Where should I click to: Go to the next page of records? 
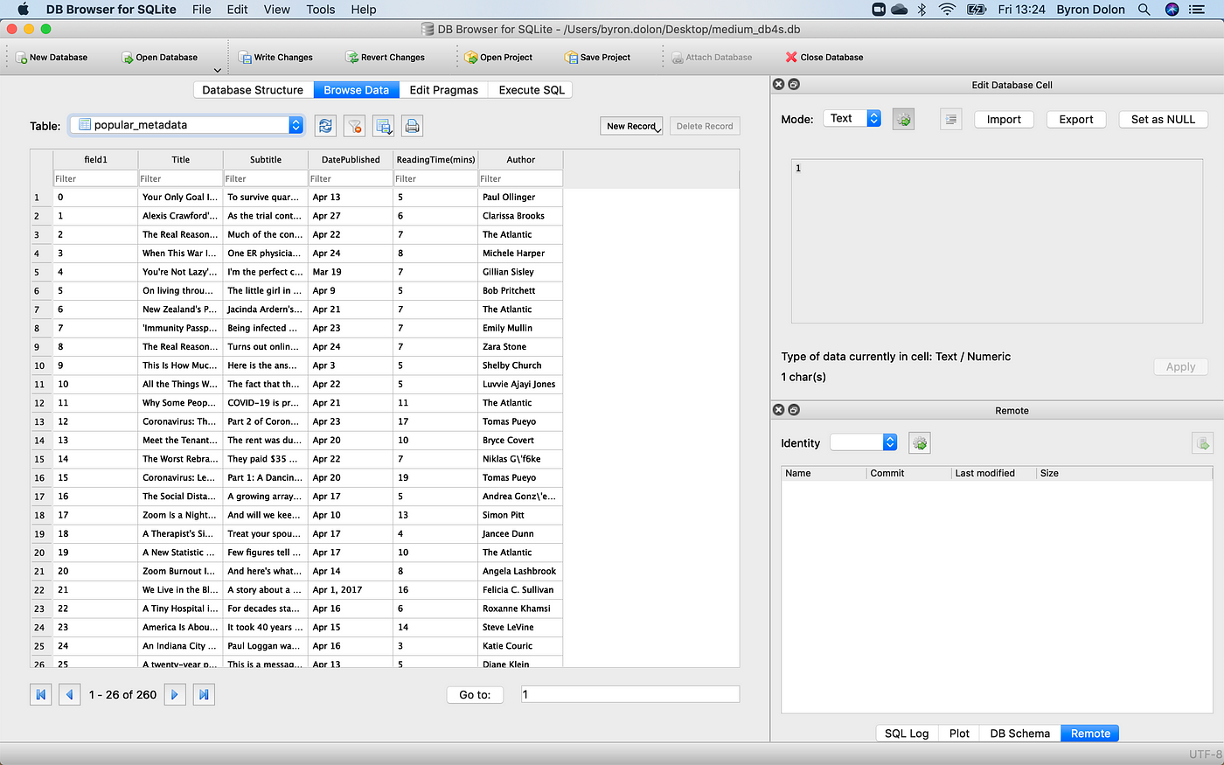[175, 694]
